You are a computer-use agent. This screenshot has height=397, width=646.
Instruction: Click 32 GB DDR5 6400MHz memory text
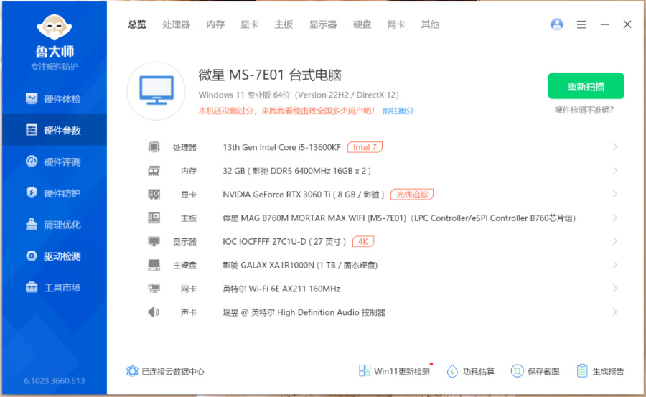point(296,171)
